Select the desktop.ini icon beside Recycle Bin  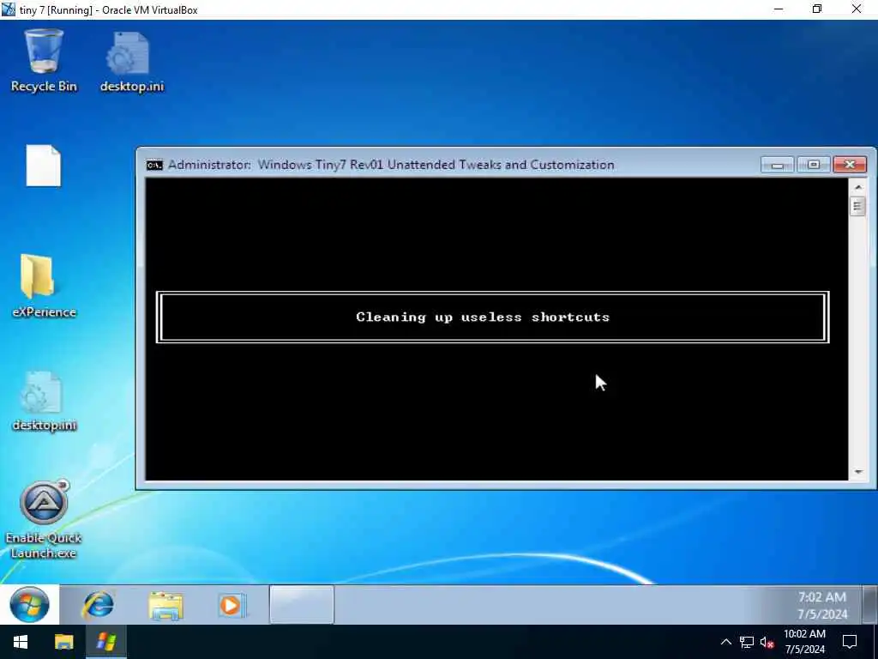click(131, 61)
